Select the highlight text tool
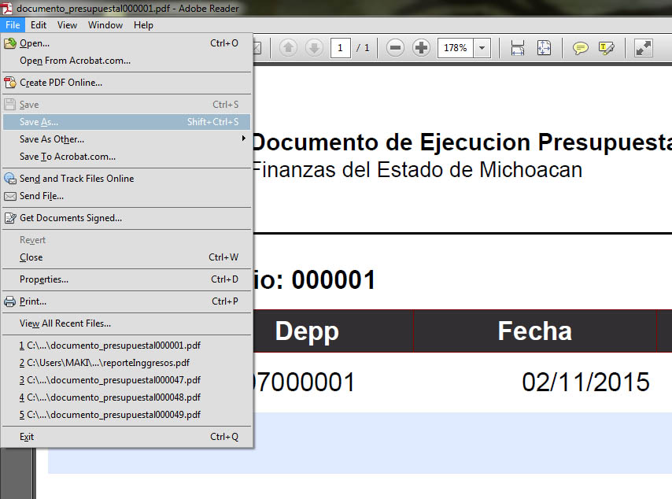The height and width of the screenshot is (499, 672). [607, 48]
